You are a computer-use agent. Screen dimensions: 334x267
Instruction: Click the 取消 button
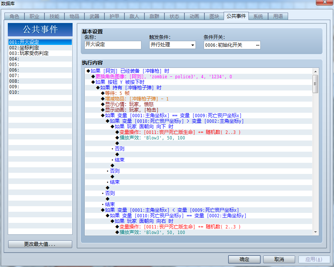(x=279, y=259)
